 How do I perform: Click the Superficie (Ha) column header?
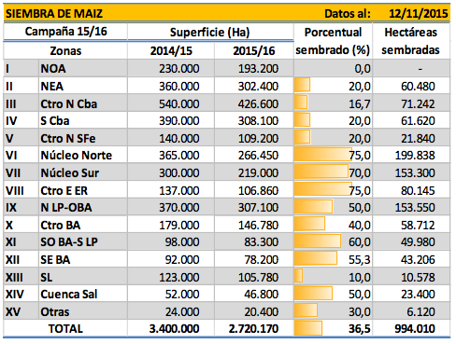point(210,32)
